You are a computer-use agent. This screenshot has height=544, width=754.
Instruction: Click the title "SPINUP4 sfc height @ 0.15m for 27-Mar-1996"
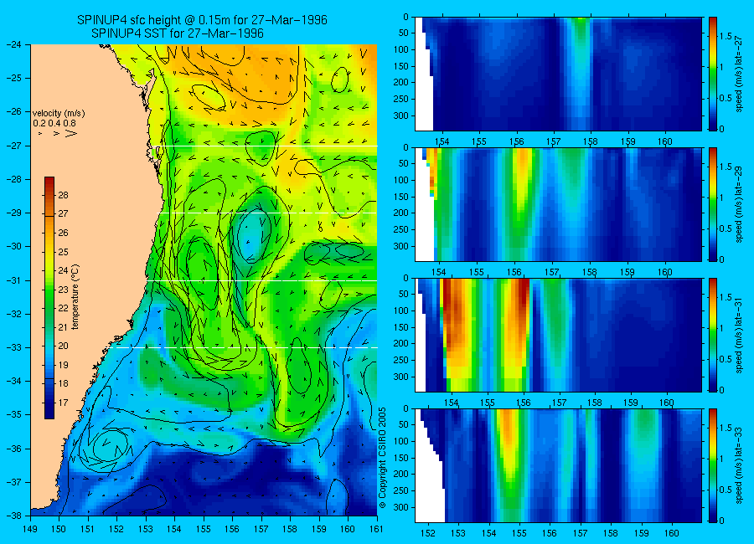tap(202, 20)
